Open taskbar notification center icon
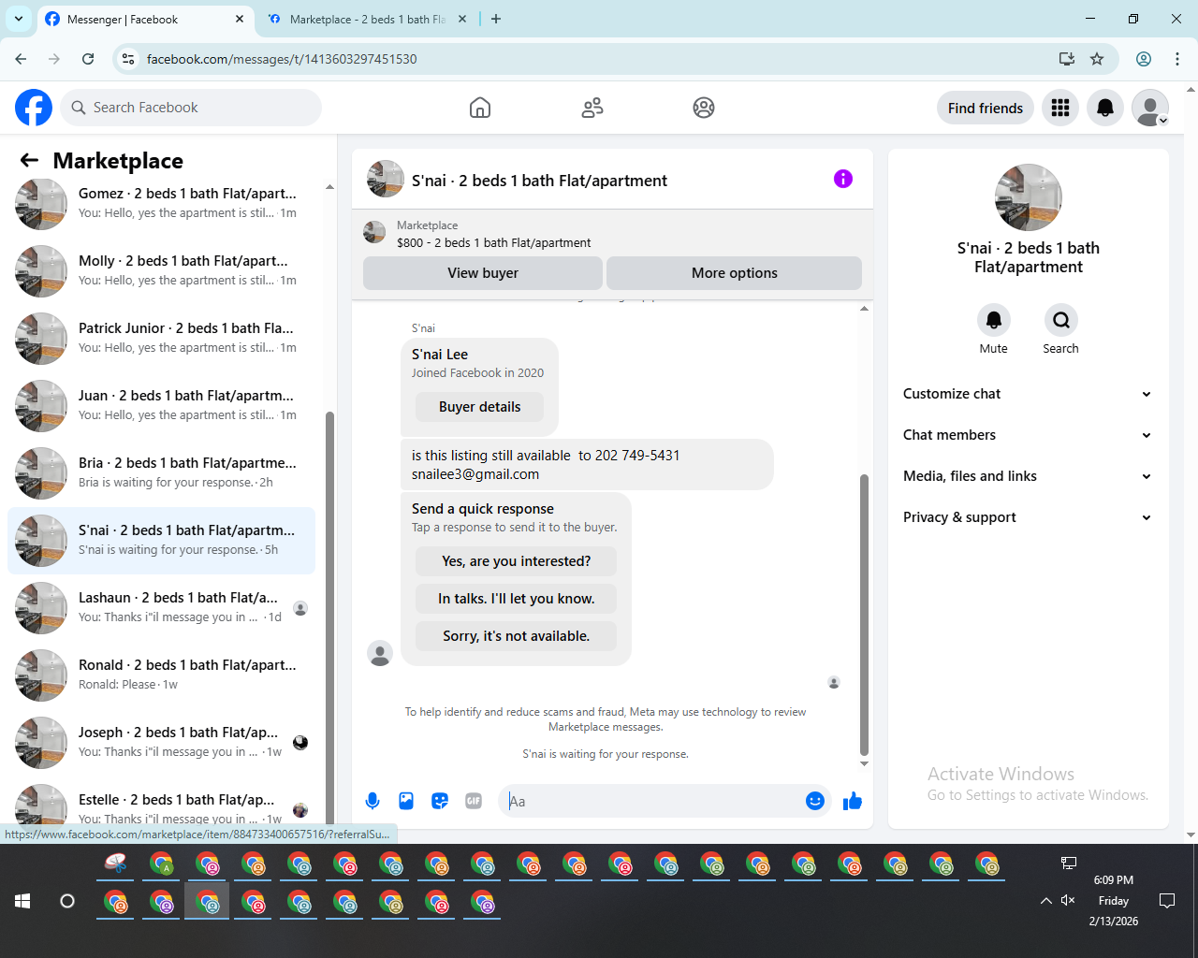1198x958 pixels. click(1167, 901)
